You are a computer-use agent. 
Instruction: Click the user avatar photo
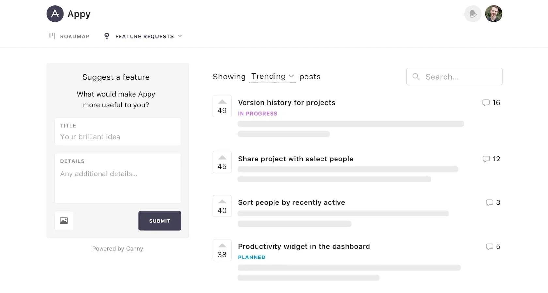tap(493, 14)
